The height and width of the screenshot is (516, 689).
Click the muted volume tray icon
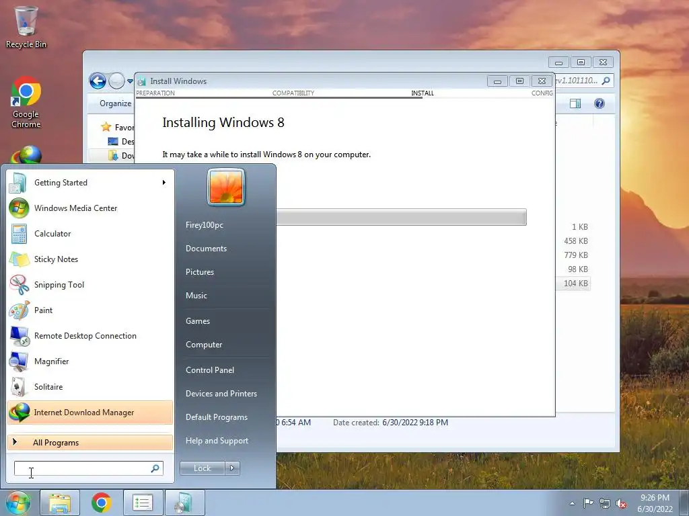point(621,503)
